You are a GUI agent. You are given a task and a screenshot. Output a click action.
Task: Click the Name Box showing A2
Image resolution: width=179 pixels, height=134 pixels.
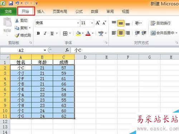click(21, 50)
